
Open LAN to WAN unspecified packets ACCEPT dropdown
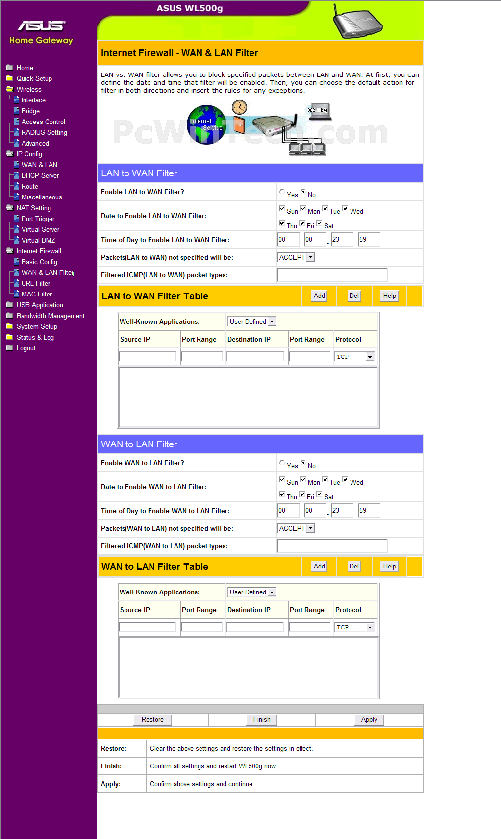(296, 257)
